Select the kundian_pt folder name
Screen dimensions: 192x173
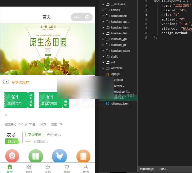(118, 45)
